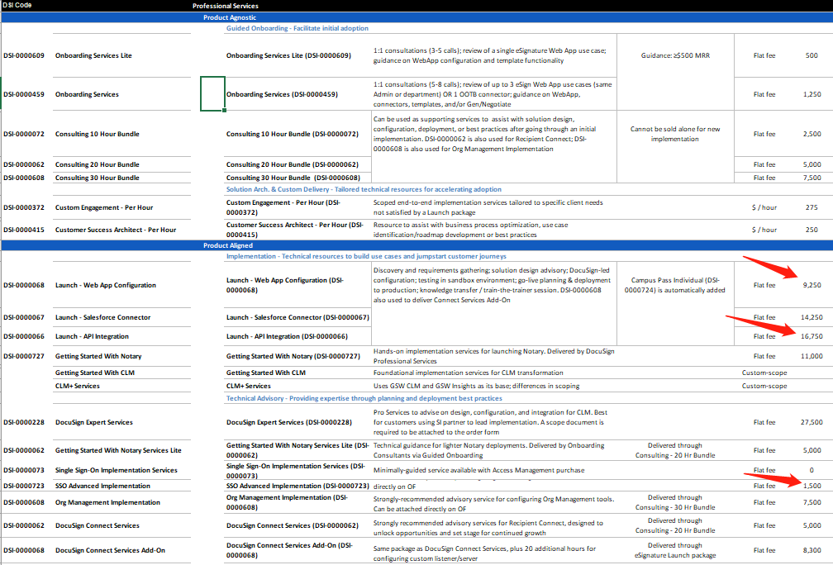Select the 8,300 Connect Services Add-On price
Screen dimensions: 833x565
[x=812, y=551]
